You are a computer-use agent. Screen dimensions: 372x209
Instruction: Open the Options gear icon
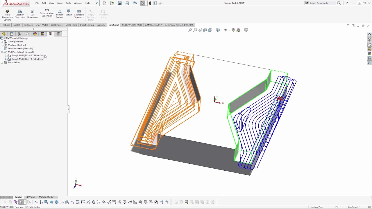[160, 3]
